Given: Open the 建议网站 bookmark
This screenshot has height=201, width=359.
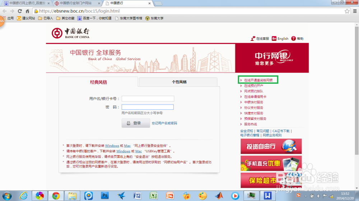Looking at the screenshot, I should (26, 18).
